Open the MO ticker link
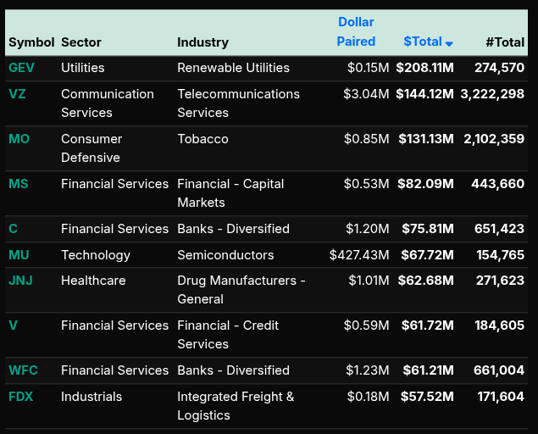The width and height of the screenshot is (538, 434). click(19, 139)
